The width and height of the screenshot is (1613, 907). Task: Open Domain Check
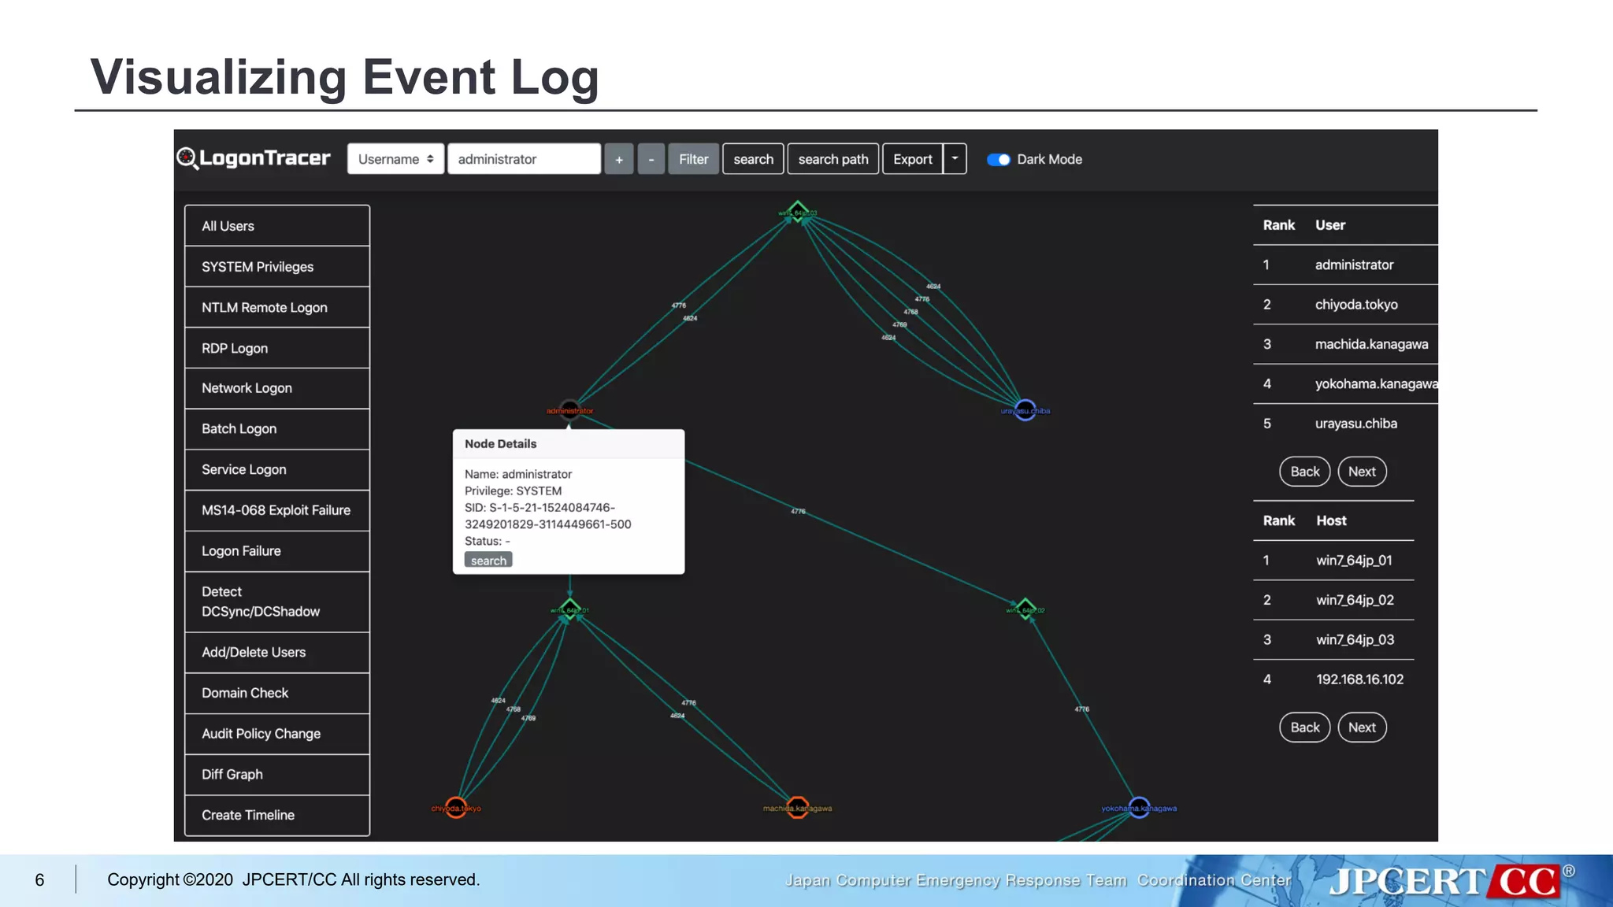(277, 693)
